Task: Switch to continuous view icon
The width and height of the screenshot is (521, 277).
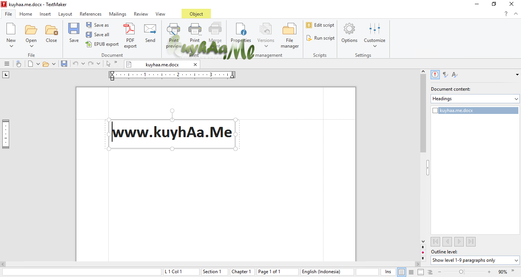Action: (411, 272)
